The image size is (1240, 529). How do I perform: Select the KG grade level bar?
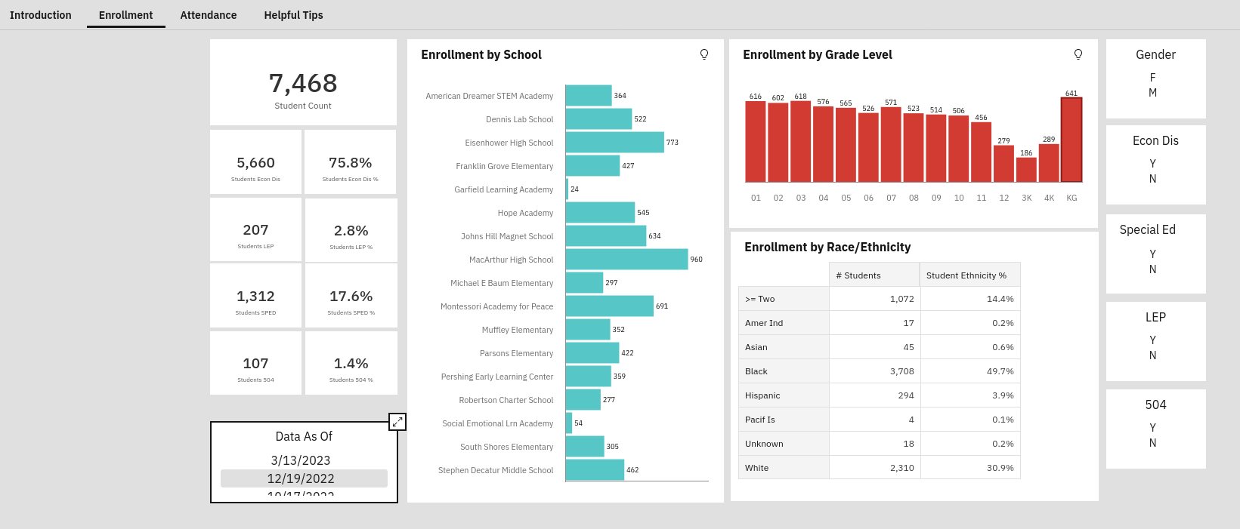pyautogui.click(x=1071, y=140)
